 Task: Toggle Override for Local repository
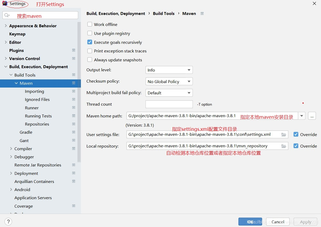296,146
